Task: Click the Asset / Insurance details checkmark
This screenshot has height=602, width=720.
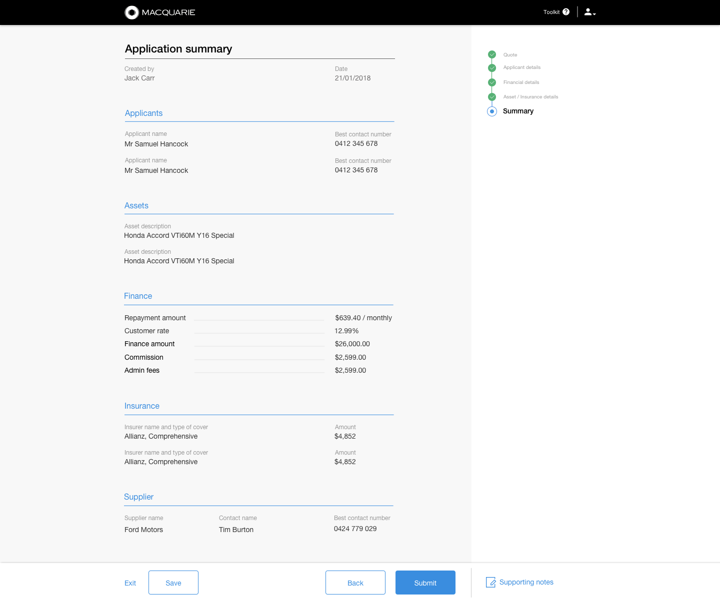Action: (492, 97)
